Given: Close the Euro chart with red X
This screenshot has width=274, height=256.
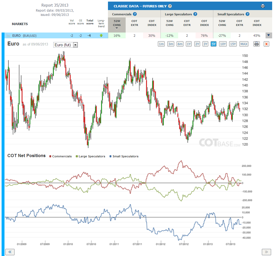Looking at the screenshot, I should (266, 44).
